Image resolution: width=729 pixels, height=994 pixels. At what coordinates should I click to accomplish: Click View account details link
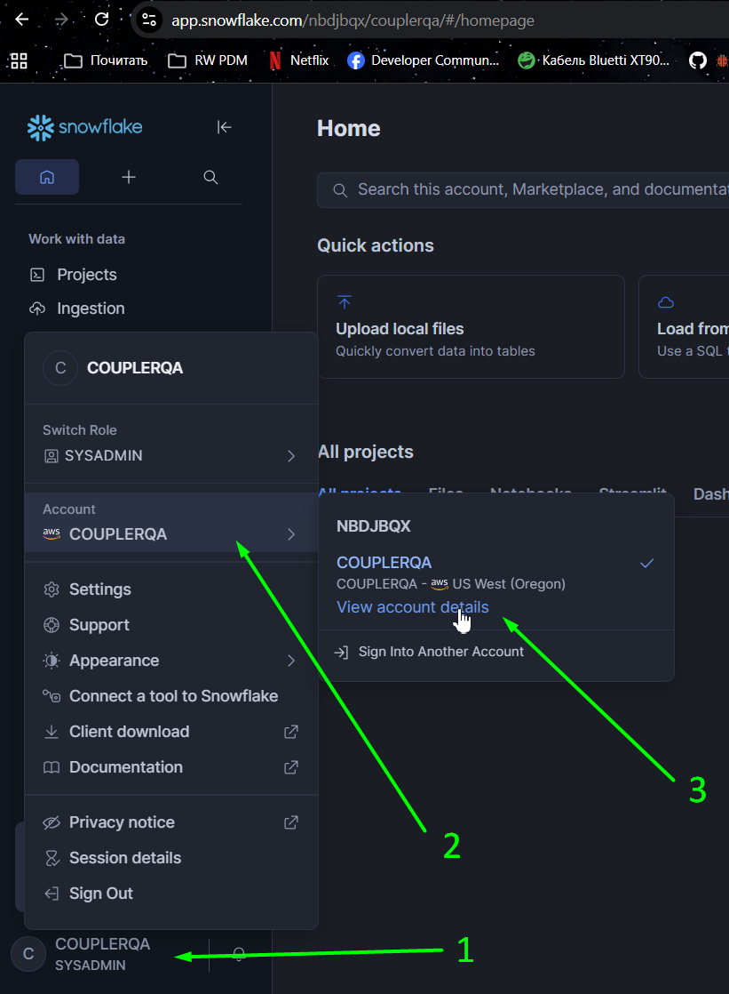click(412, 606)
